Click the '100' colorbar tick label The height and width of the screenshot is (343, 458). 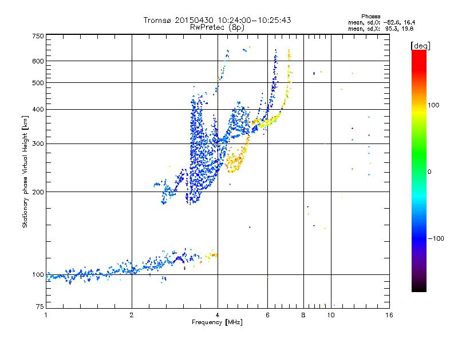pyautogui.click(x=433, y=105)
